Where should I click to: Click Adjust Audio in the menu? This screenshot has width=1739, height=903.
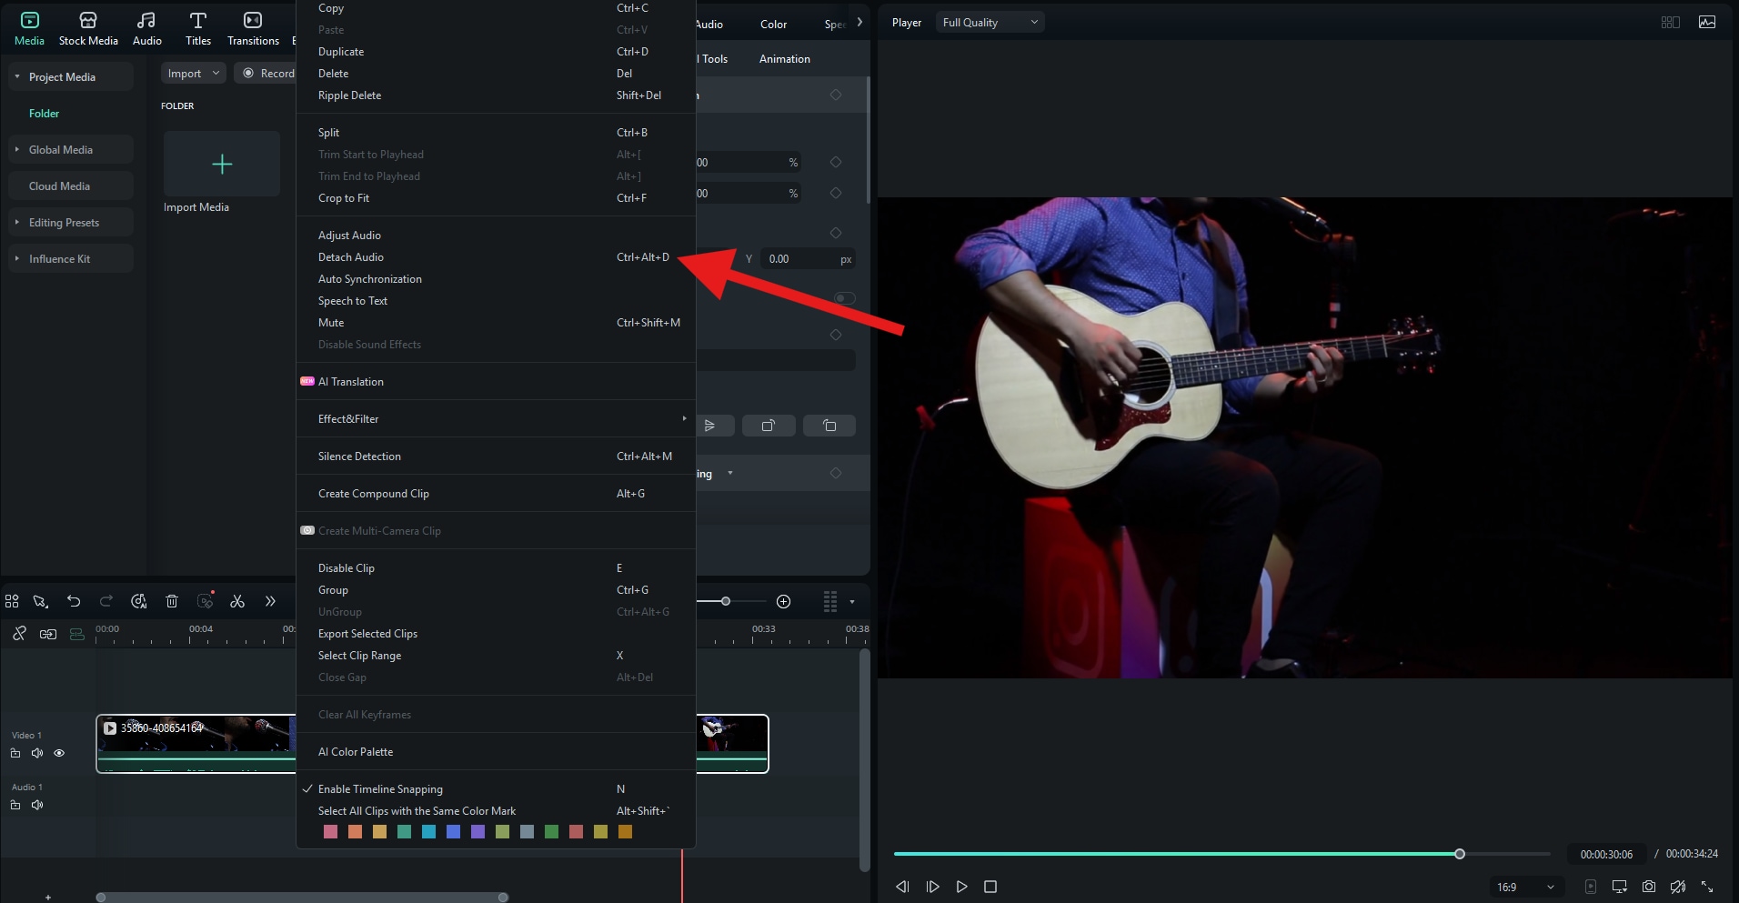pos(496,236)
